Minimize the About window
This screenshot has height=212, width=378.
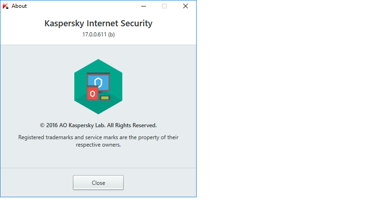pos(143,6)
